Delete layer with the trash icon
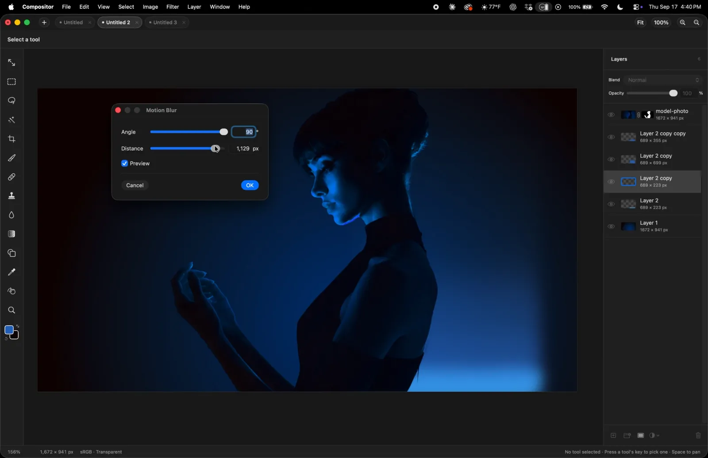This screenshot has height=458, width=708. (x=698, y=435)
